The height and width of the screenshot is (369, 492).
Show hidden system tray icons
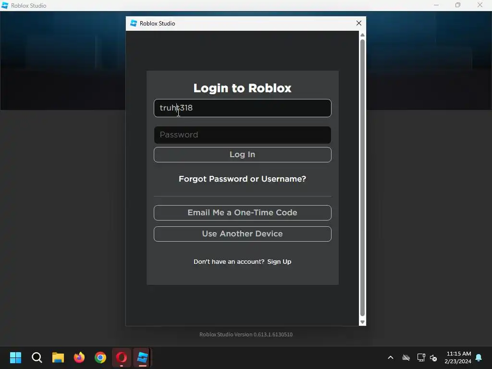(391, 357)
